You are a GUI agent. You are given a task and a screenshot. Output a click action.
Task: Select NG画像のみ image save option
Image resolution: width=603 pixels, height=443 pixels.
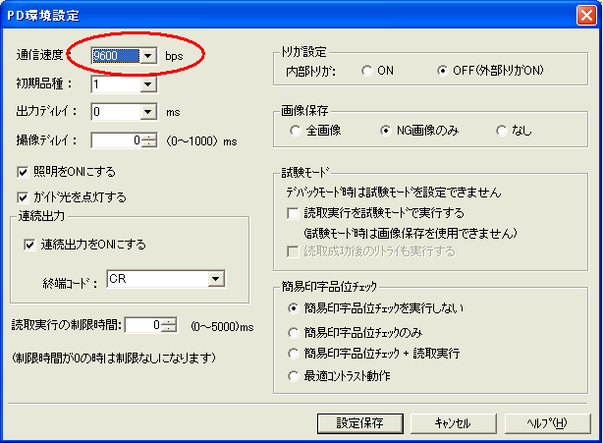[x=386, y=131]
